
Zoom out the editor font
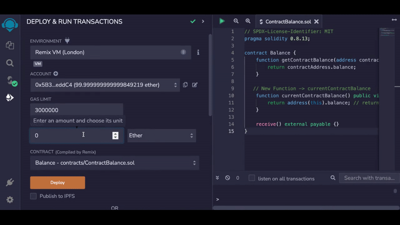[x=236, y=21]
